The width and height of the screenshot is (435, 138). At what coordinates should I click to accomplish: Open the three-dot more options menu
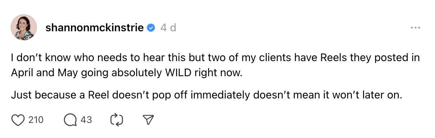[416, 28]
